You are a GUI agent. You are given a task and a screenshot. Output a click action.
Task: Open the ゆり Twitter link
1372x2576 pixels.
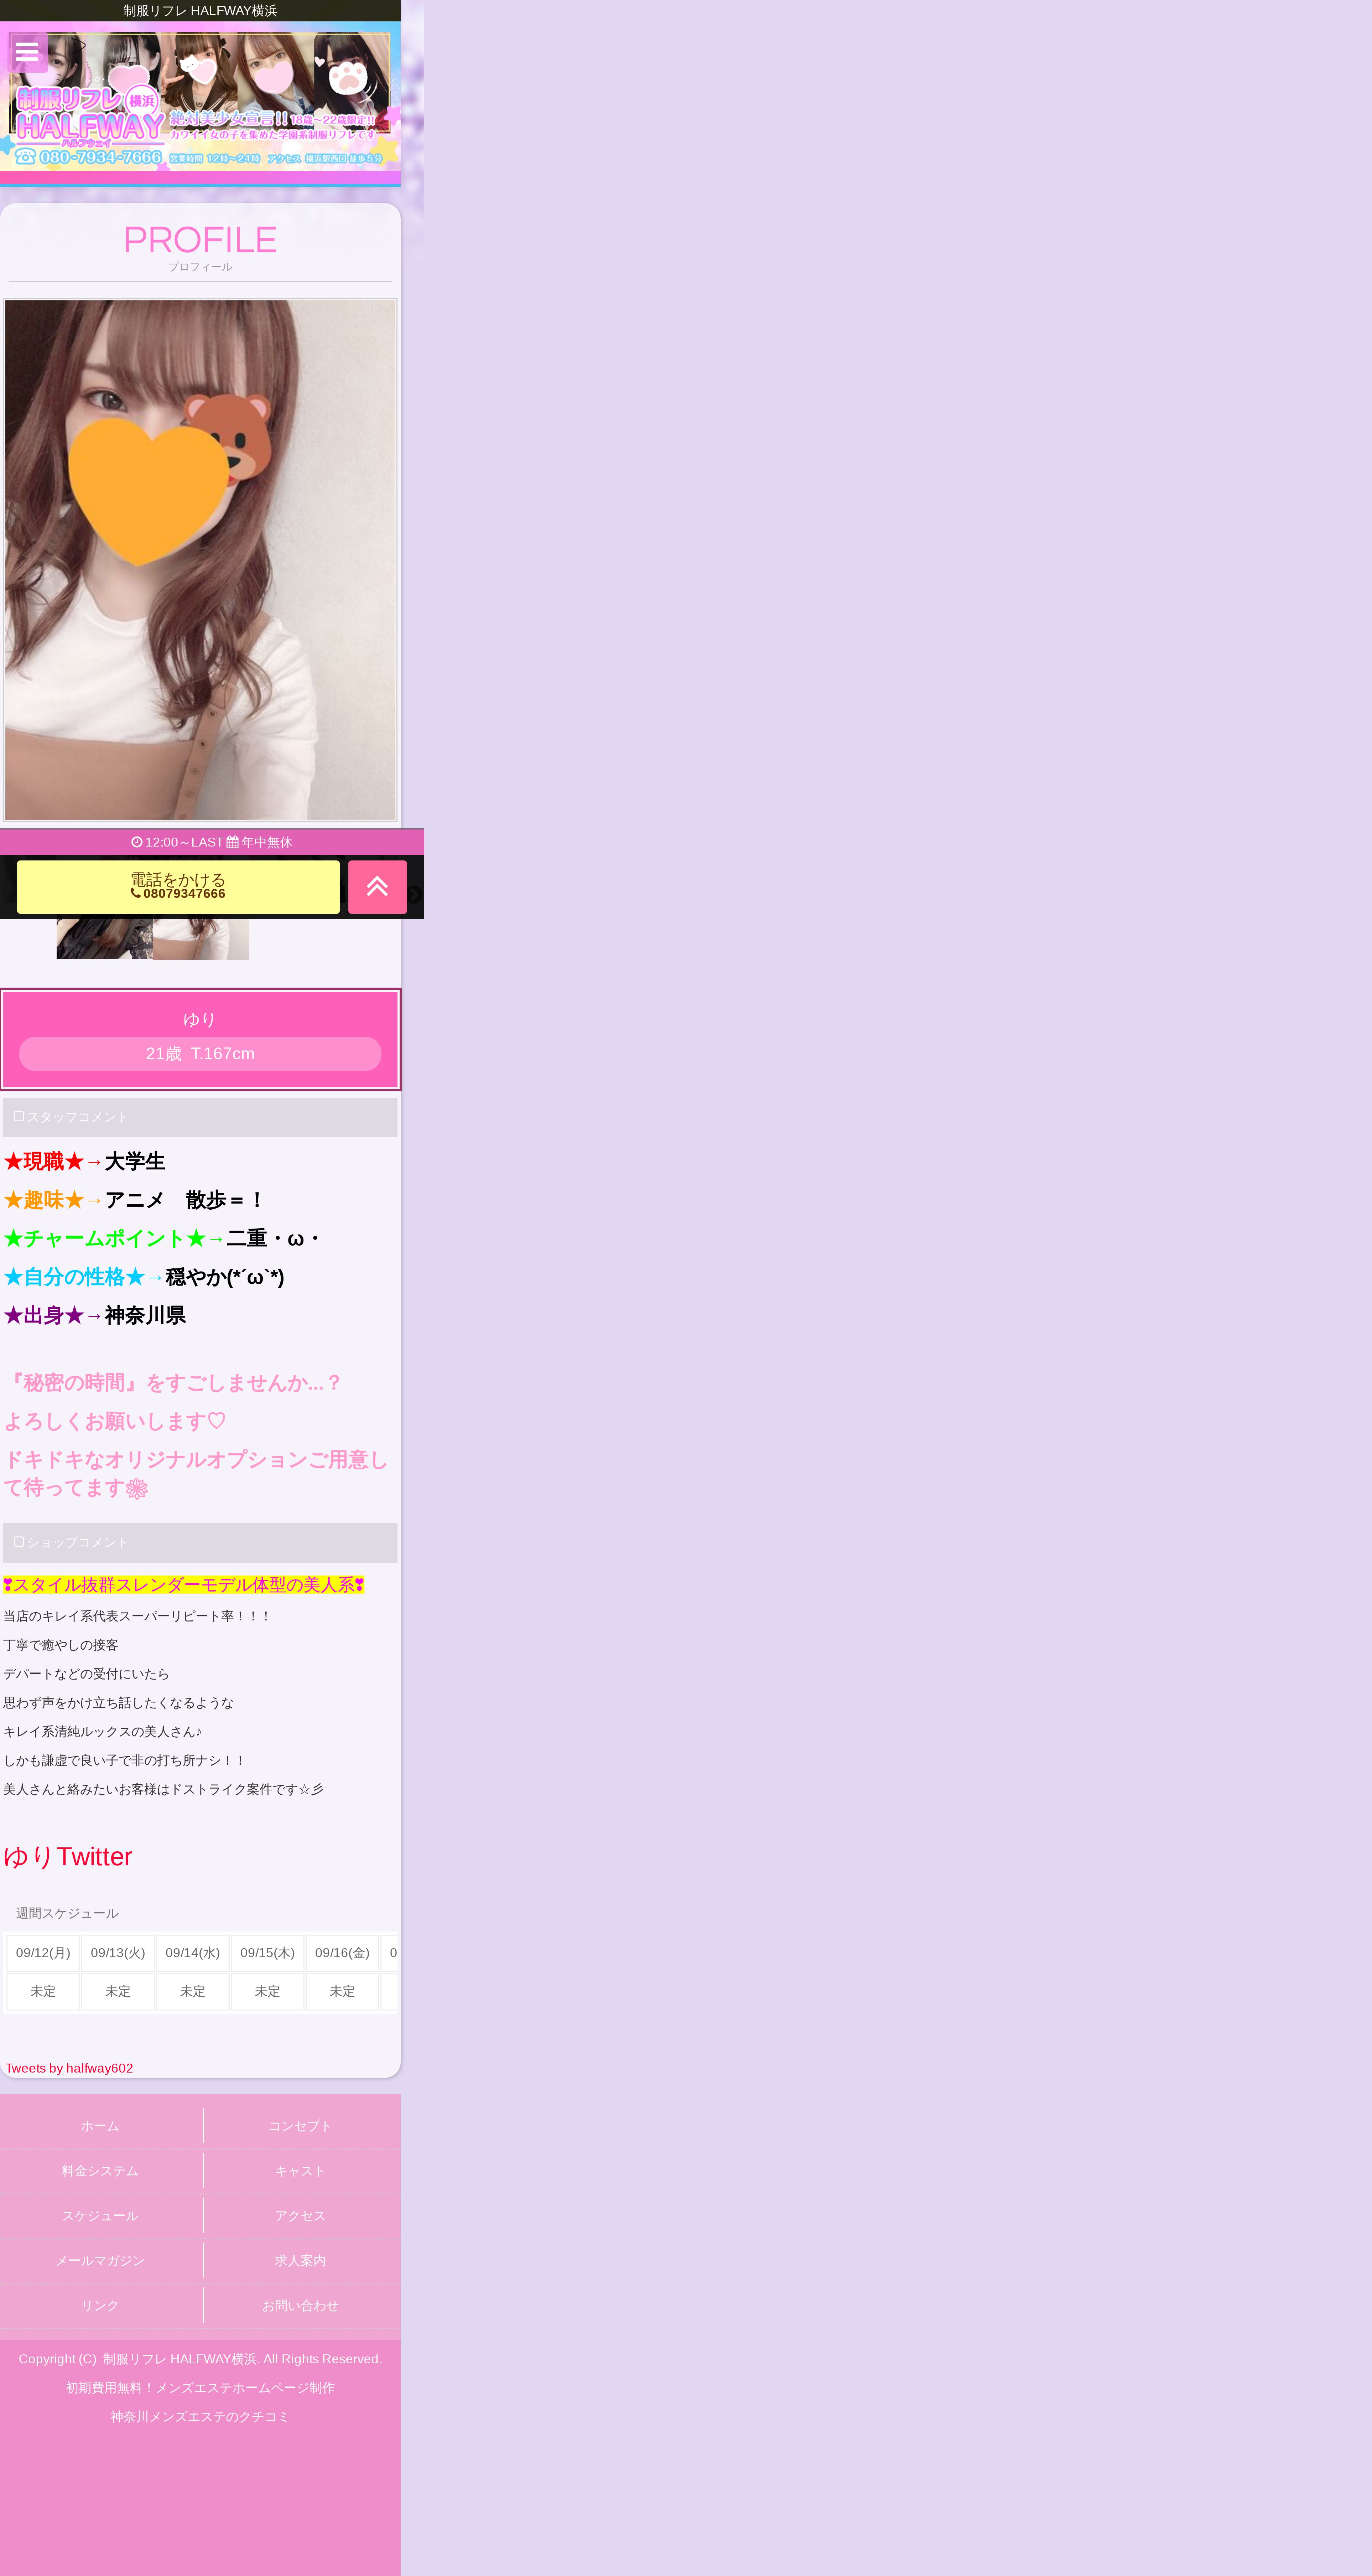(x=68, y=1857)
